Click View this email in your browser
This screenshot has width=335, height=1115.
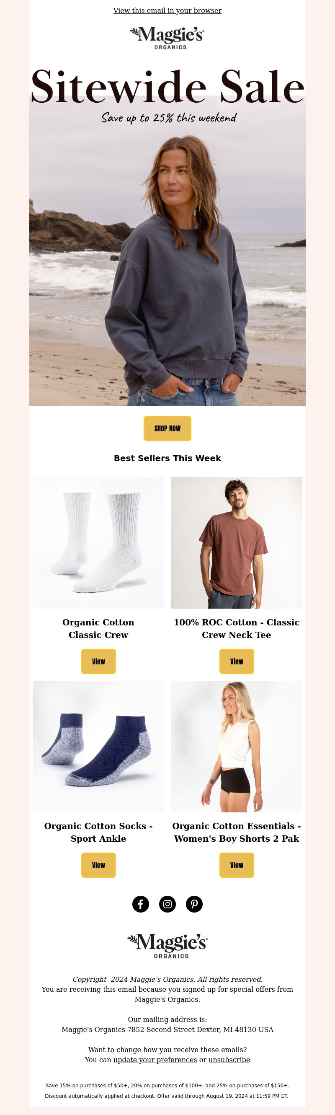[167, 10]
